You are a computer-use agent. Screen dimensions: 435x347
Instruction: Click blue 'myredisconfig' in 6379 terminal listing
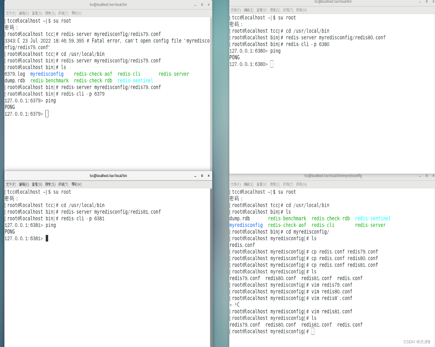tap(47, 74)
